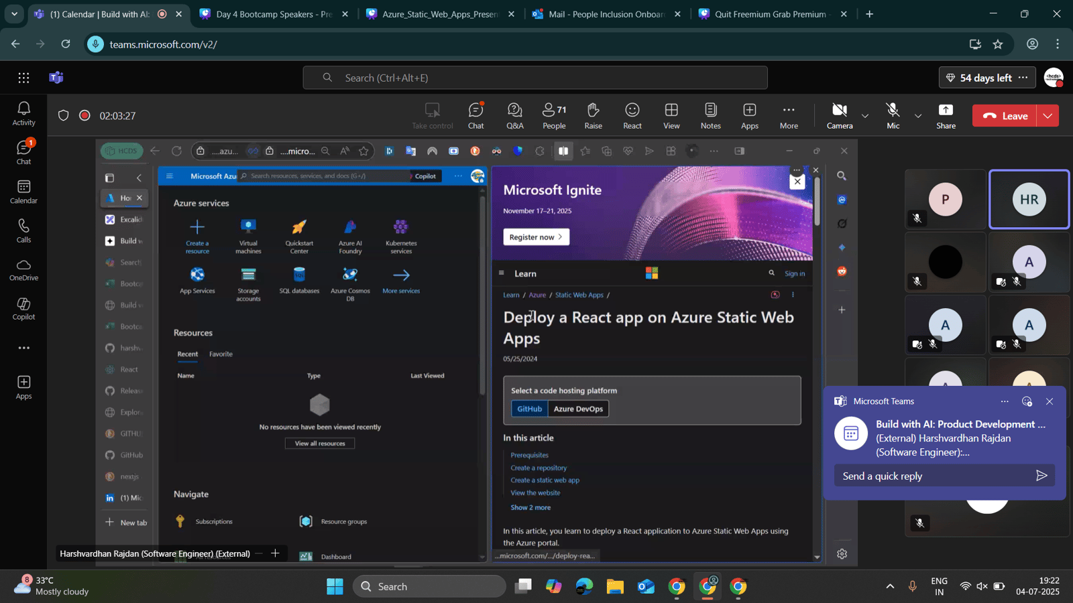Open Outlook from taskbar

click(x=646, y=586)
